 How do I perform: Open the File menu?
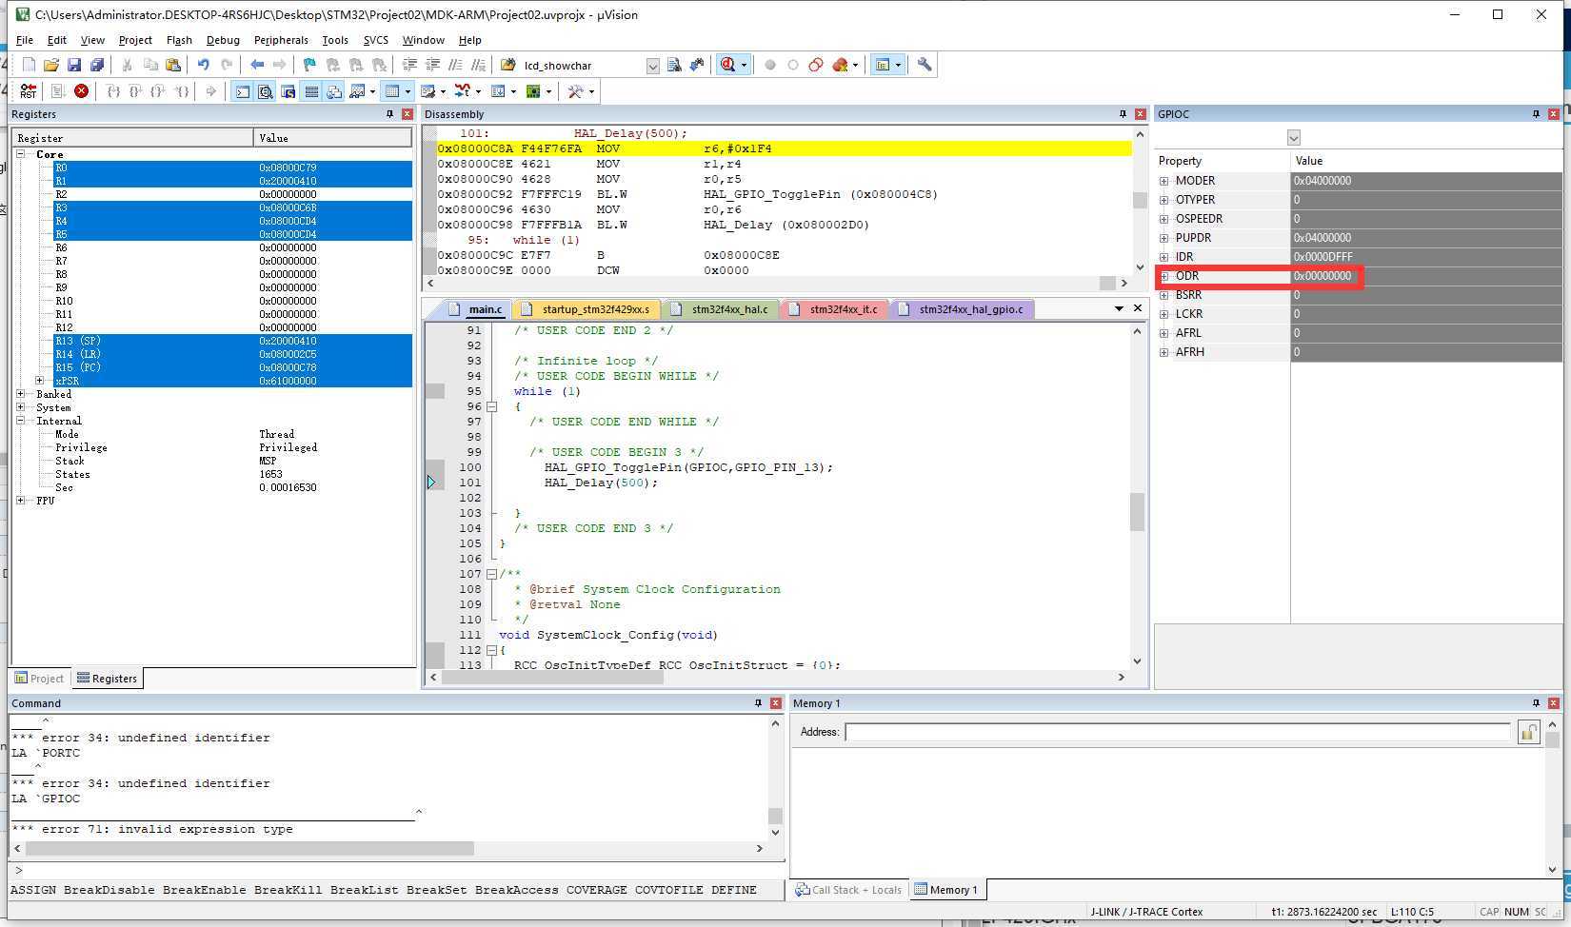[25, 40]
